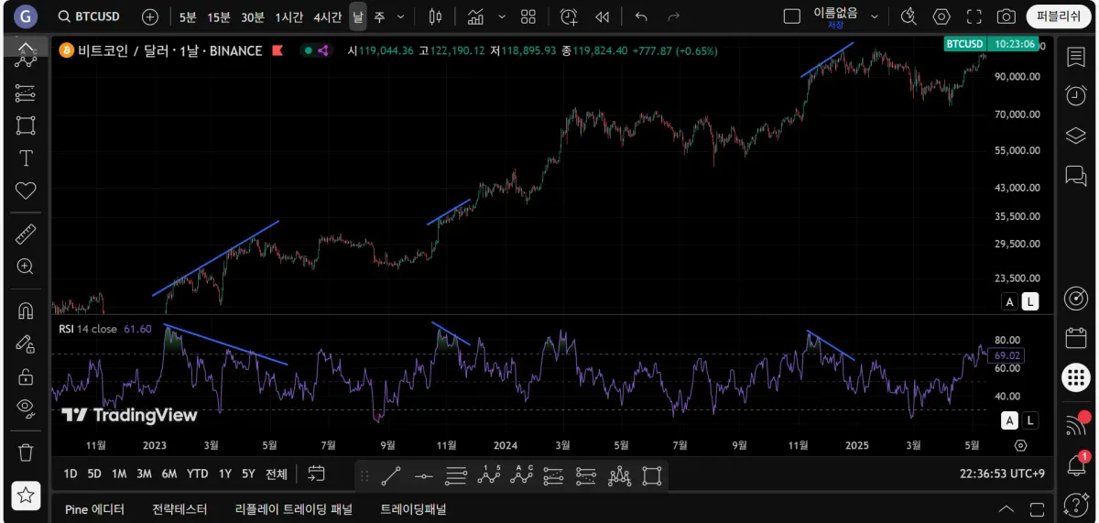This screenshot has width=1099, height=523.
Task: Toggle the lock all drawings tool
Action: [26, 376]
